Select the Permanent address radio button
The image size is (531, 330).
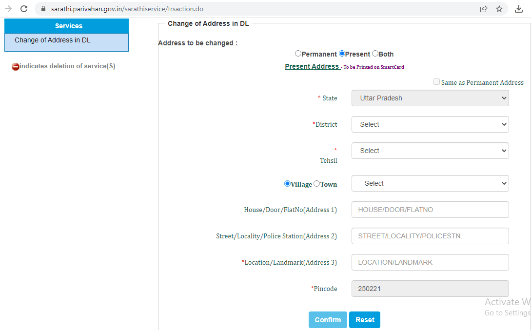(x=298, y=54)
